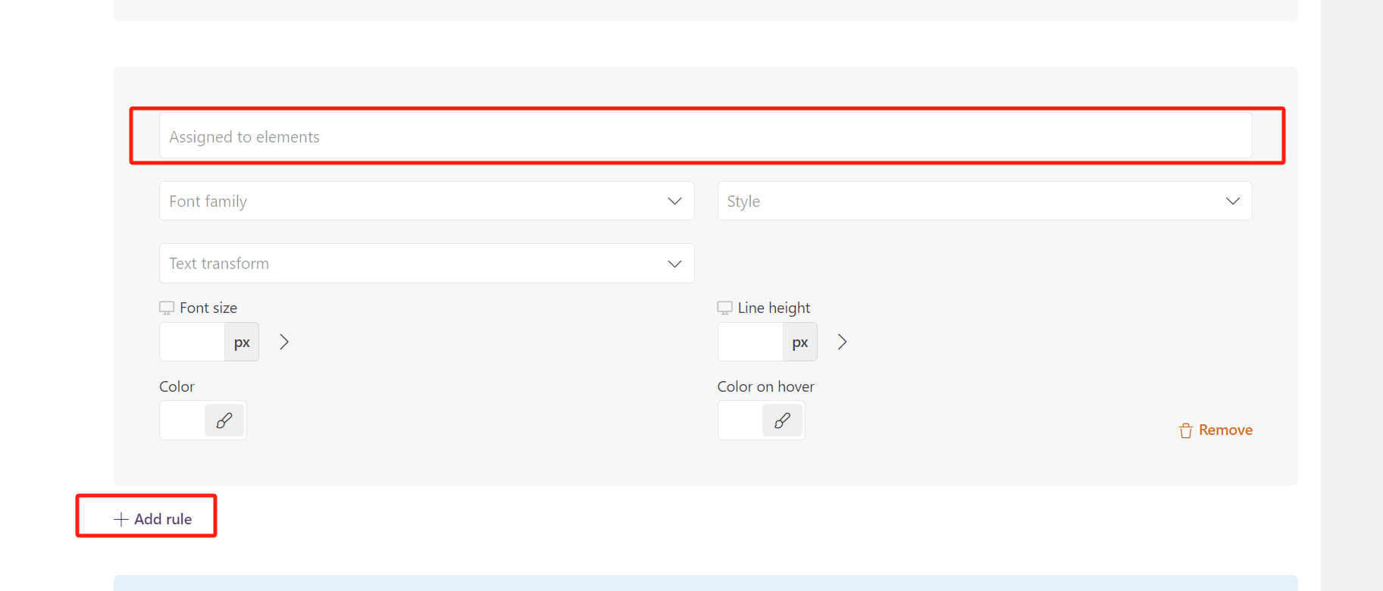Image resolution: width=1383 pixels, height=591 pixels.
Task: Click the Line height value input
Action: (x=750, y=342)
